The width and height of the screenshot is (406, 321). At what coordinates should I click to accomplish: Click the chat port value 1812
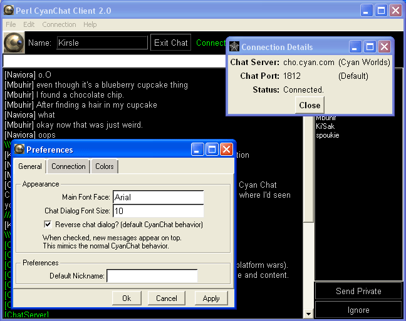[292, 76]
